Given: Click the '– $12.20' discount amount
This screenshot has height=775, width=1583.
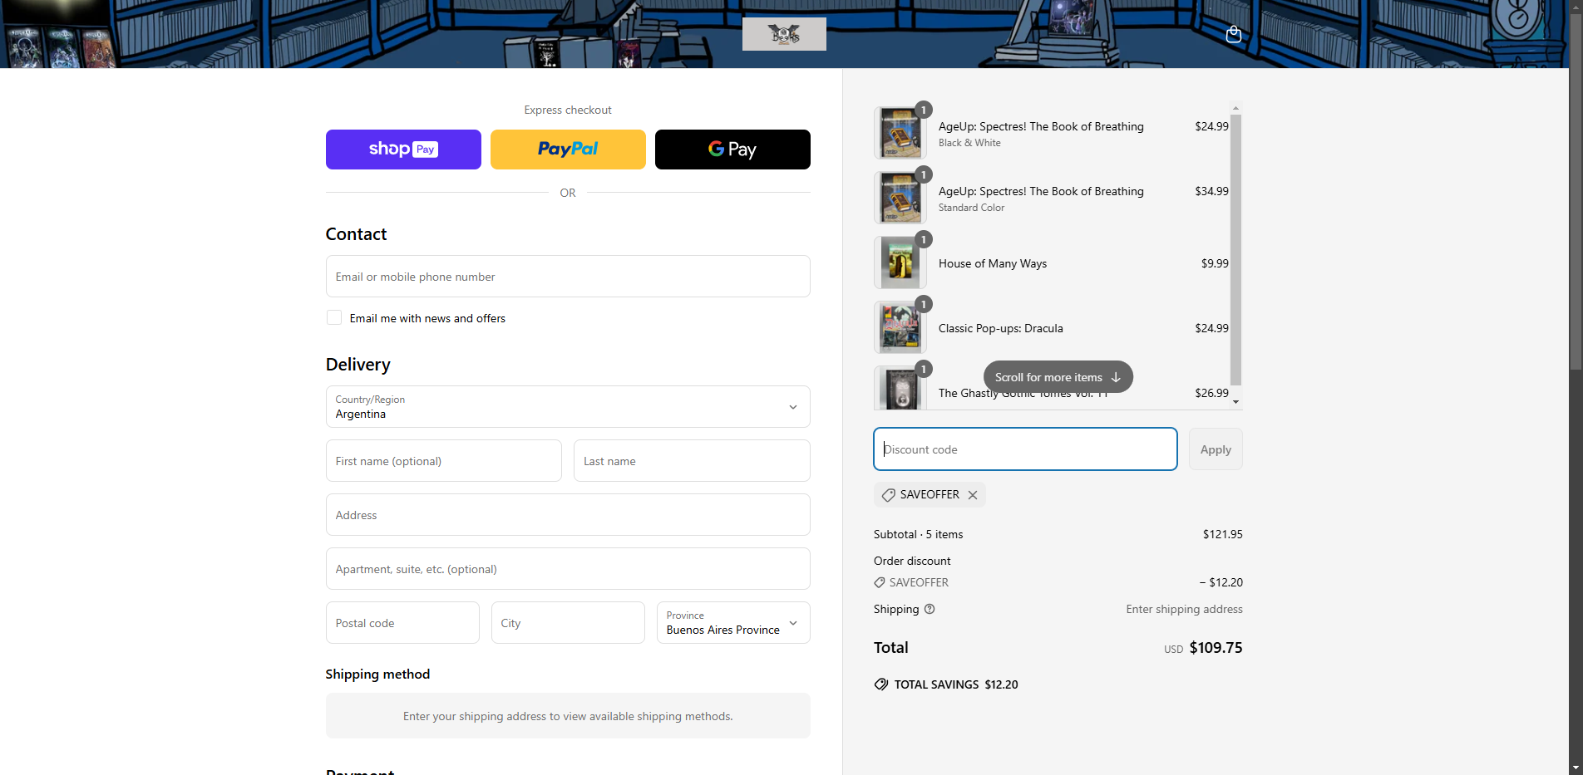Looking at the screenshot, I should pos(1221,582).
